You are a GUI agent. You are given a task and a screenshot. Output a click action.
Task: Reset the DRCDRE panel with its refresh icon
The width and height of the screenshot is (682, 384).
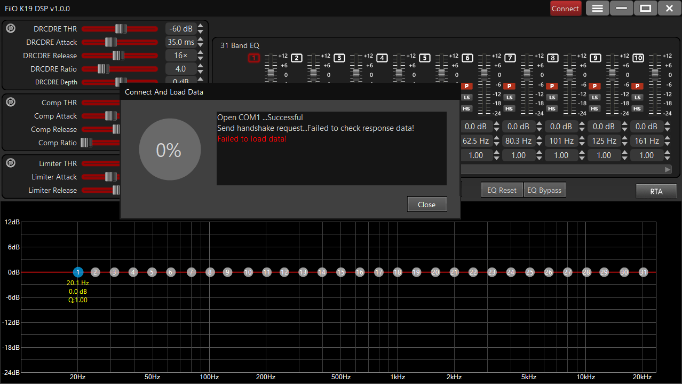coord(11,29)
